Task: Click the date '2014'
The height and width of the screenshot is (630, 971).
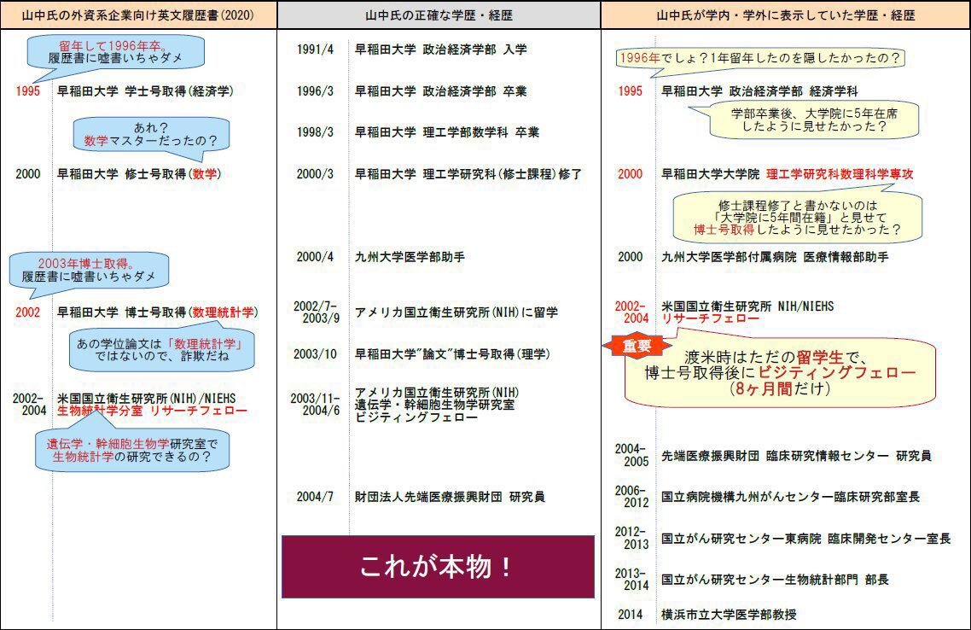Action: pyautogui.click(x=631, y=615)
